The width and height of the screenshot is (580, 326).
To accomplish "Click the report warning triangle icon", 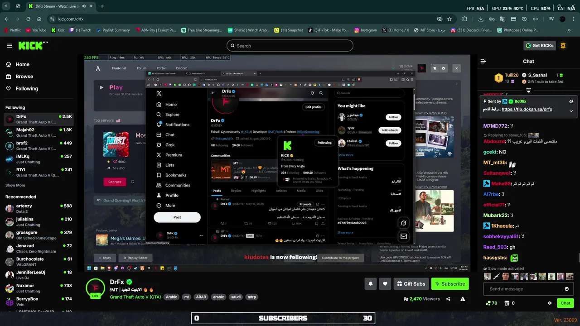I will (x=463, y=299).
